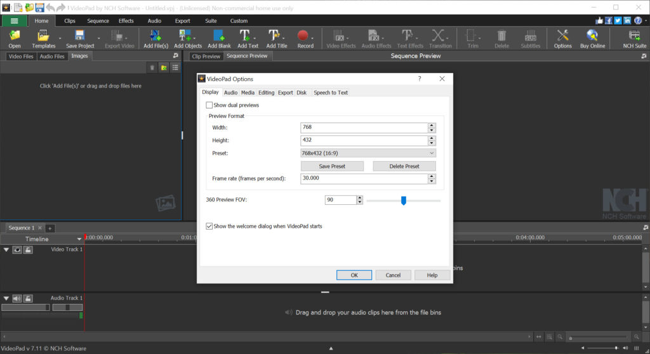
Task: Open the Export ribbon tab
Action: pyautogui.click(x=182, y=21)
